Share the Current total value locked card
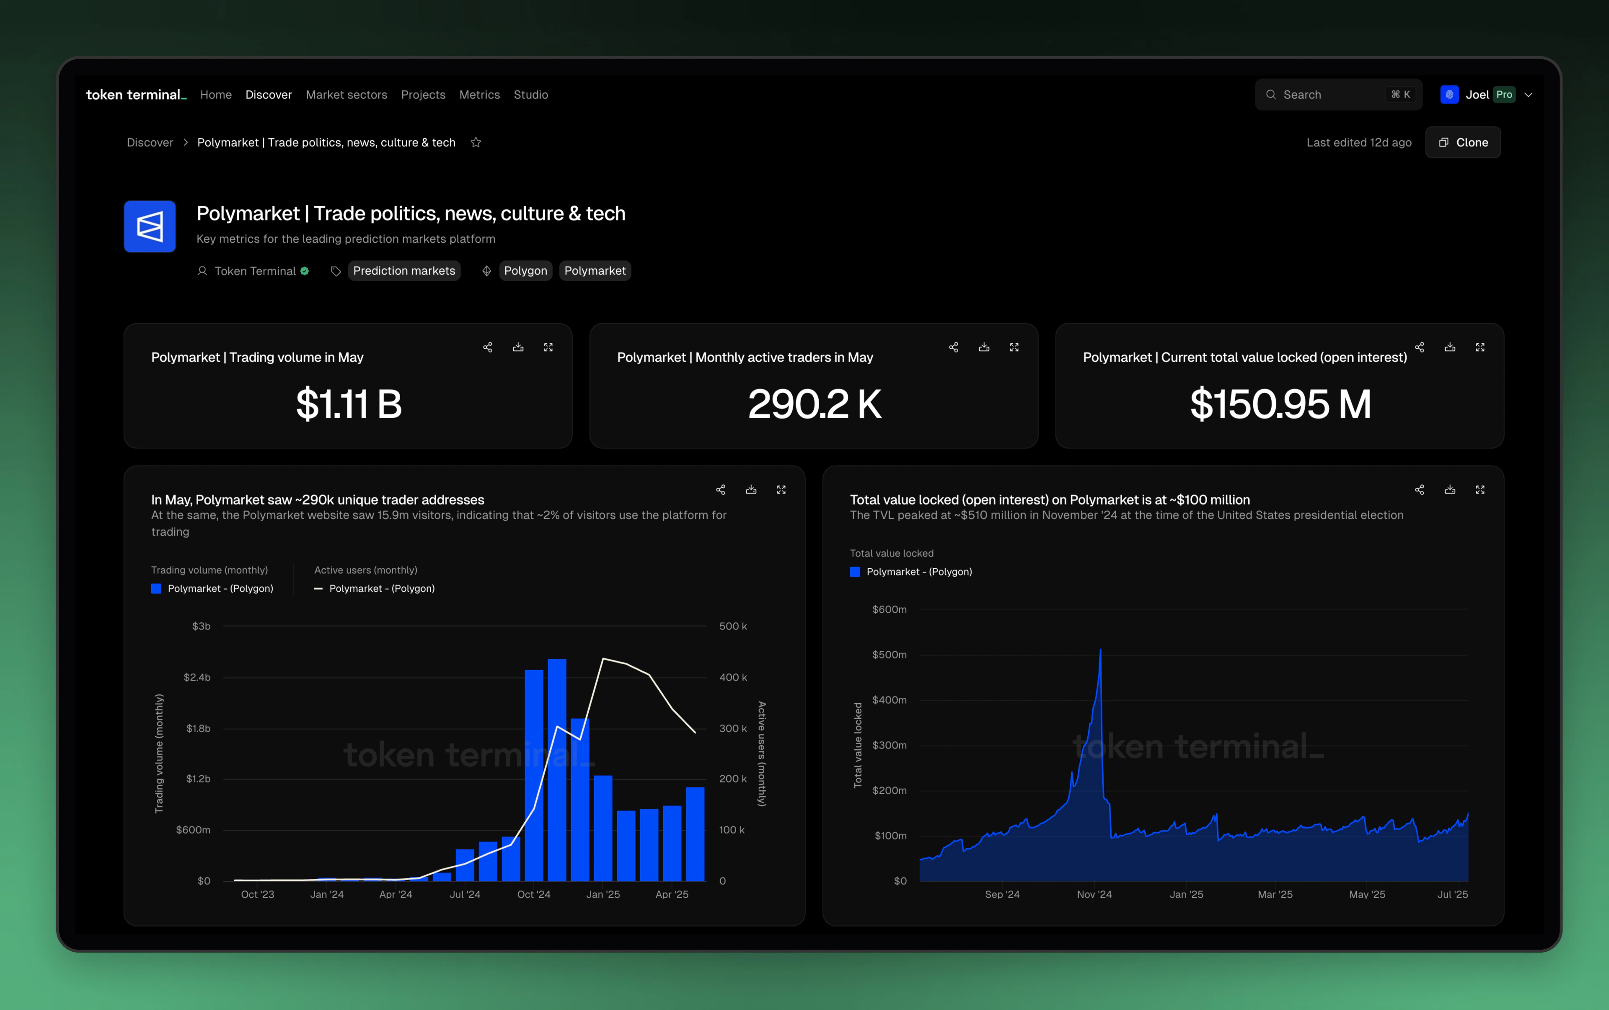The height and width of the screenshot is (1010, 1609). tap(1420, 347)
